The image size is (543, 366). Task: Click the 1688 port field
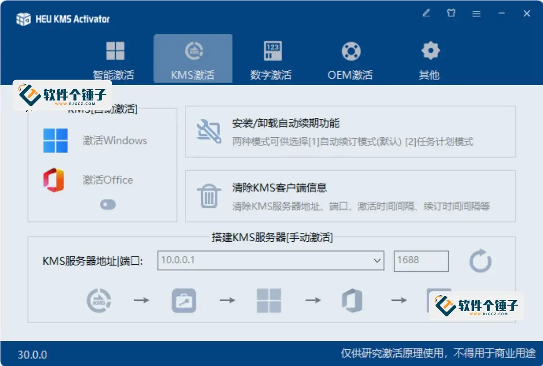coord(421,261)
